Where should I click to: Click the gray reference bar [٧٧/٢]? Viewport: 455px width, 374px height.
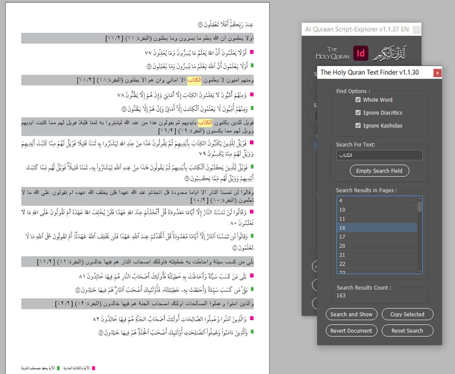tap(138, 38)
